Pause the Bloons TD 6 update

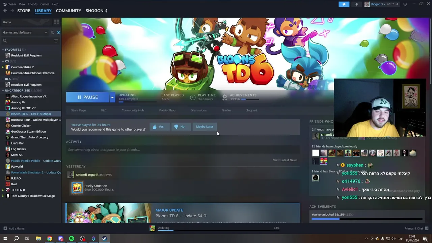tap(87, 97)
